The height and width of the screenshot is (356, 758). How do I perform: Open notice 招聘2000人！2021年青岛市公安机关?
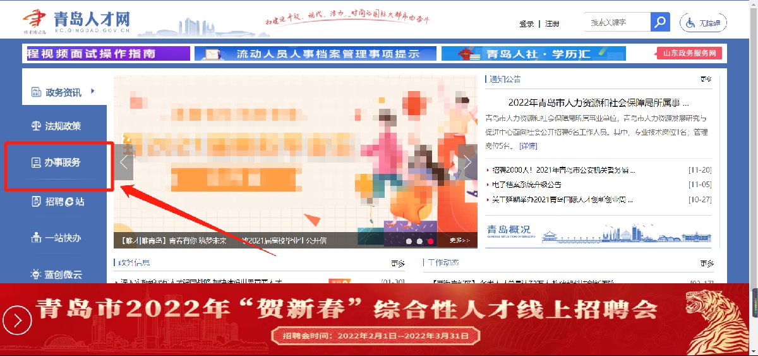point(563,170)
